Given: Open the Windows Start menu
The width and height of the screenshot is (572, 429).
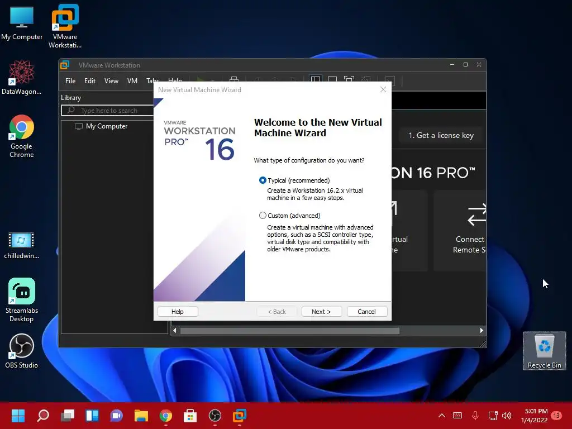Looking at the screenshot, I should pos(18,416).
